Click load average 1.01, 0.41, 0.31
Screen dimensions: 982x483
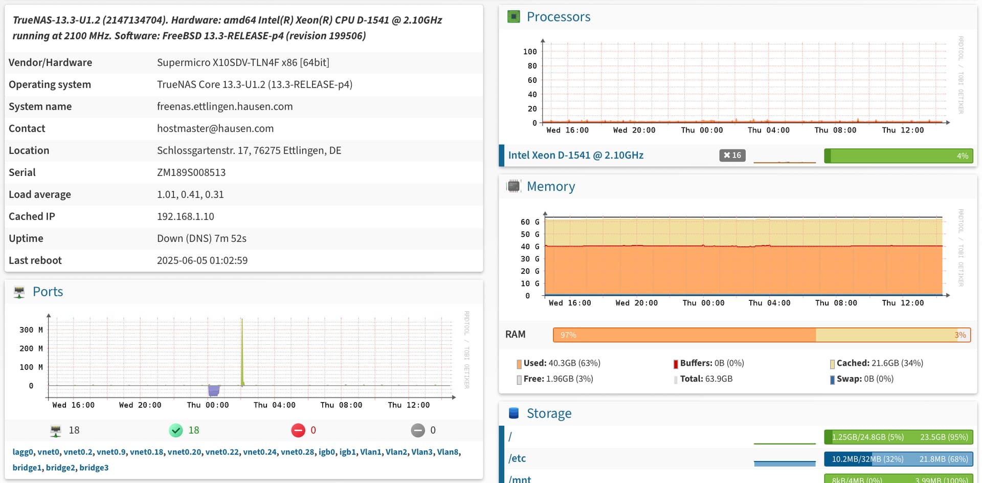point(190,194)
